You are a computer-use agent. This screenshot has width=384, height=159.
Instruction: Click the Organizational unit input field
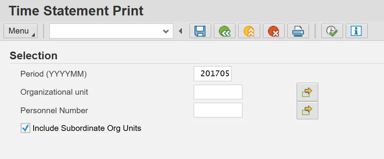(218, 92)
